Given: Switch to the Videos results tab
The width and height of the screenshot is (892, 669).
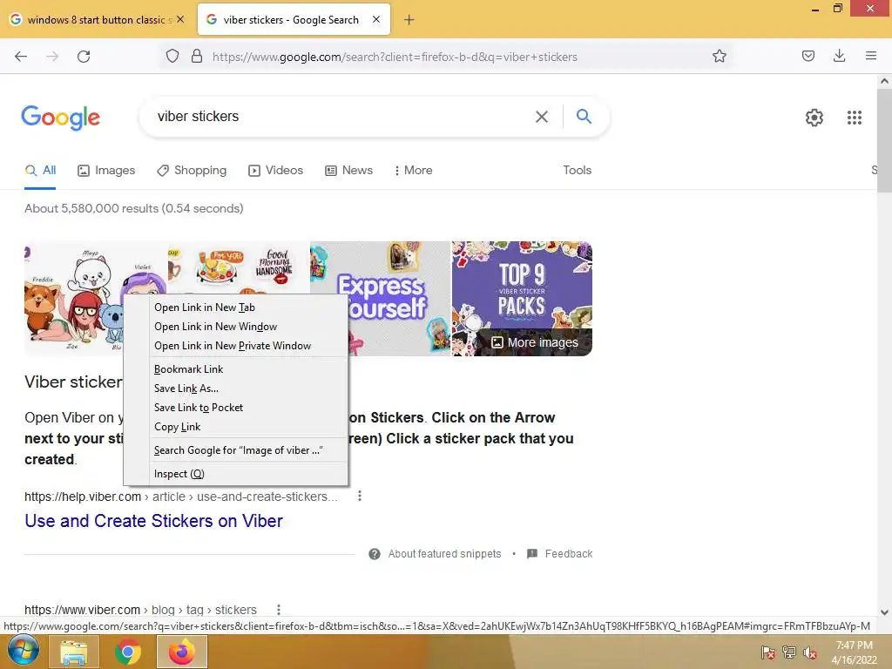Looking at the screenshot, I should (276, 170).
